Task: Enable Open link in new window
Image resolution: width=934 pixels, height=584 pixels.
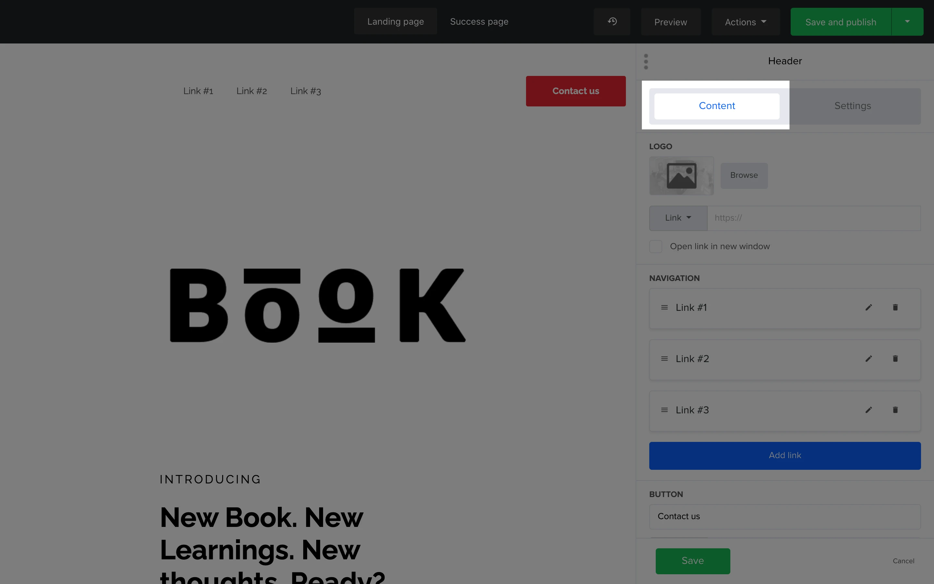Action: point(655,247)
